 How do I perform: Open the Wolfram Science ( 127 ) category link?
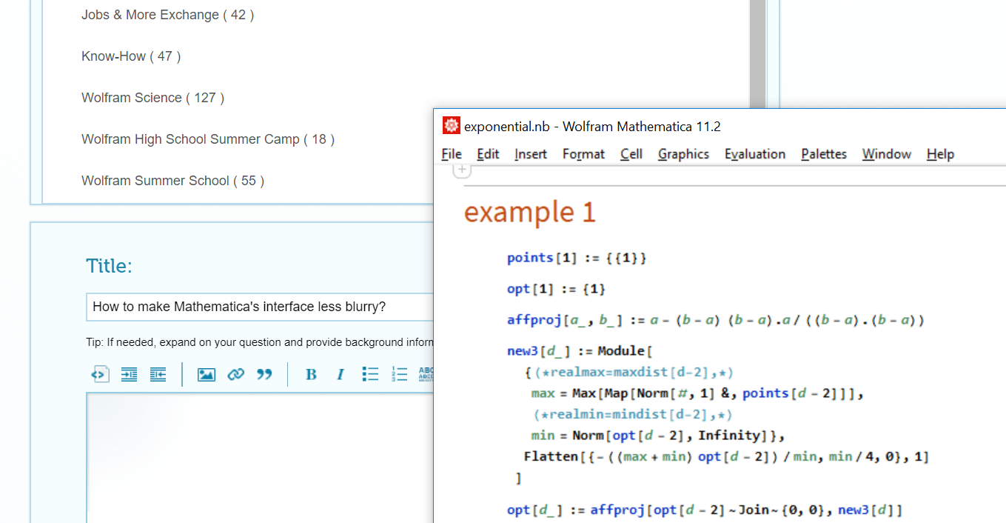pyautogui.click(x=152, y=97)
